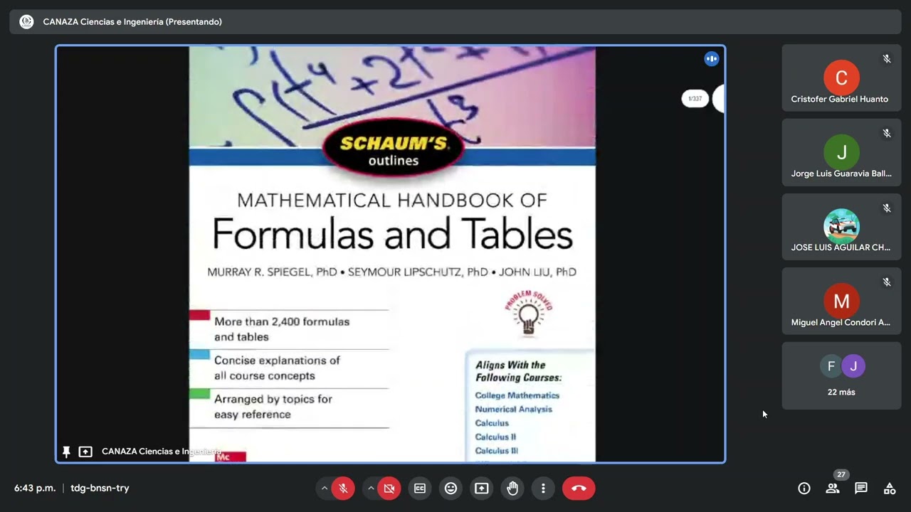Click the screen share icon beside CANAZA's name
This screenshot has height=512, width=911.
(x=85, y=452)
